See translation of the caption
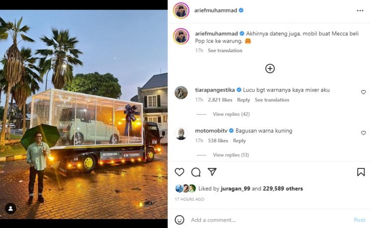The height and width of the screenshot is (228, 370). (225, 51)
